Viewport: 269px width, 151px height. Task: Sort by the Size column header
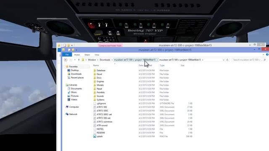[182, 65]
